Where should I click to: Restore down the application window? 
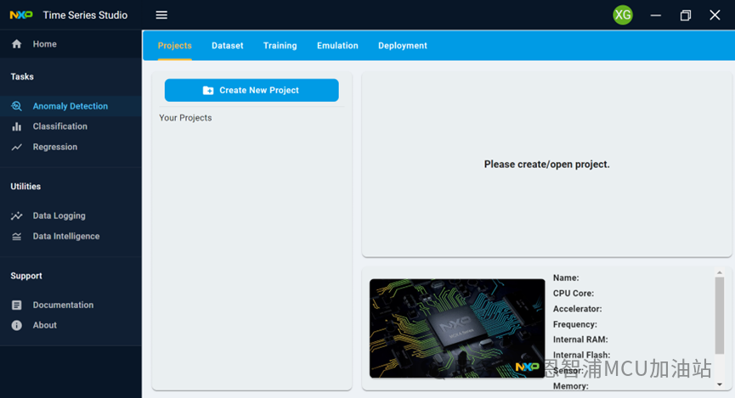click(x=686, y=15)
